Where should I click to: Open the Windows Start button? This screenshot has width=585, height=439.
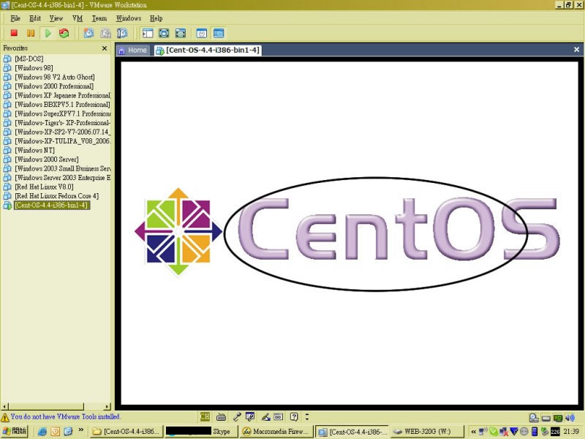tap(14, 432)
